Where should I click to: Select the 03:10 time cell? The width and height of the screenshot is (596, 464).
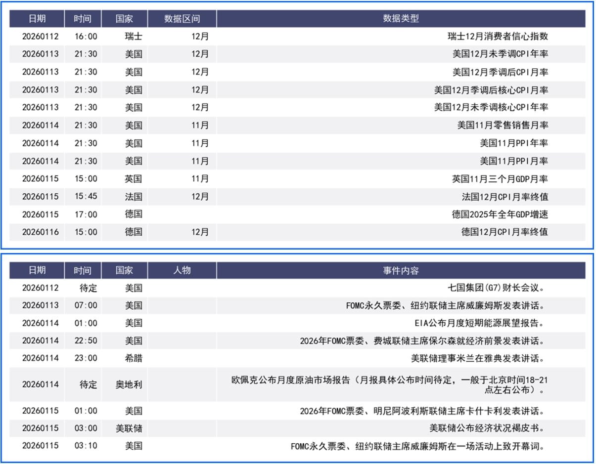[86, 446]
